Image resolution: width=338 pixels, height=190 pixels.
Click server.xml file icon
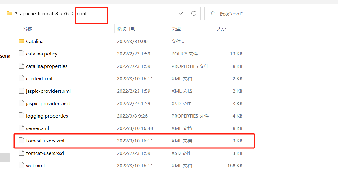[22, 128]
